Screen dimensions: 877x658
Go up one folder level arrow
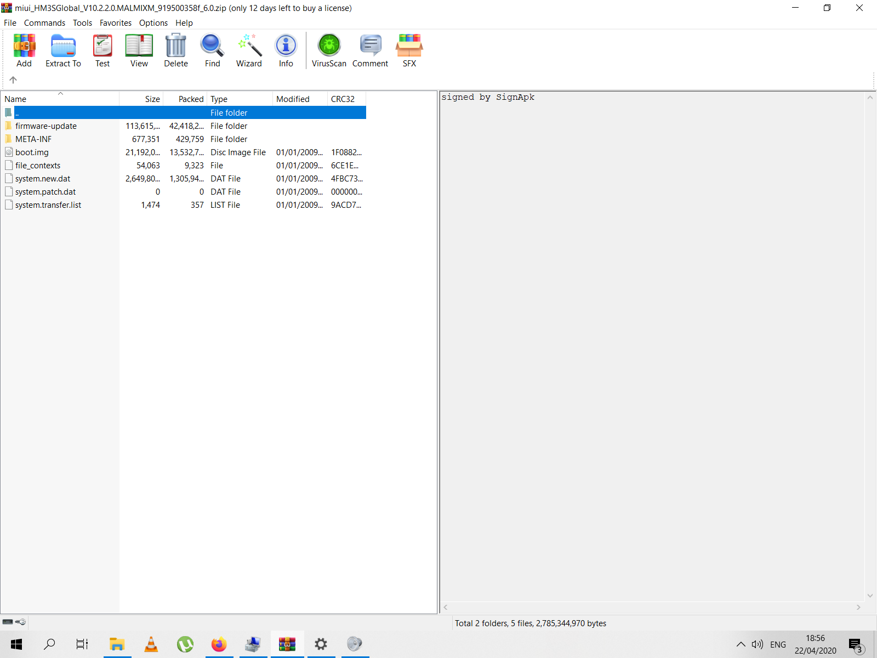13,80
